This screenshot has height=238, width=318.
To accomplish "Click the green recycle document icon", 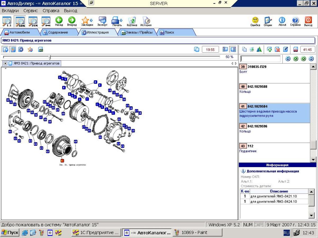I will coord(252,49).
